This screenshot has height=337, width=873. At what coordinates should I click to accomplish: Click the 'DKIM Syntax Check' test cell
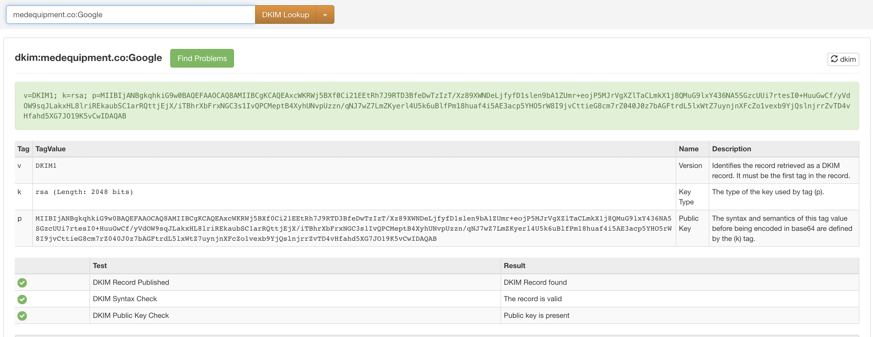[295, 299]
